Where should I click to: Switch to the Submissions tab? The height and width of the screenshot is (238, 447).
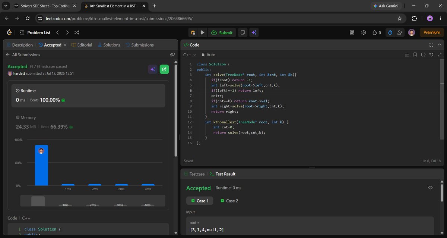coord(140,45)
